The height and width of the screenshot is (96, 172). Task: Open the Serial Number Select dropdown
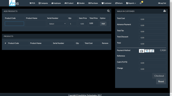pos(57,24)
